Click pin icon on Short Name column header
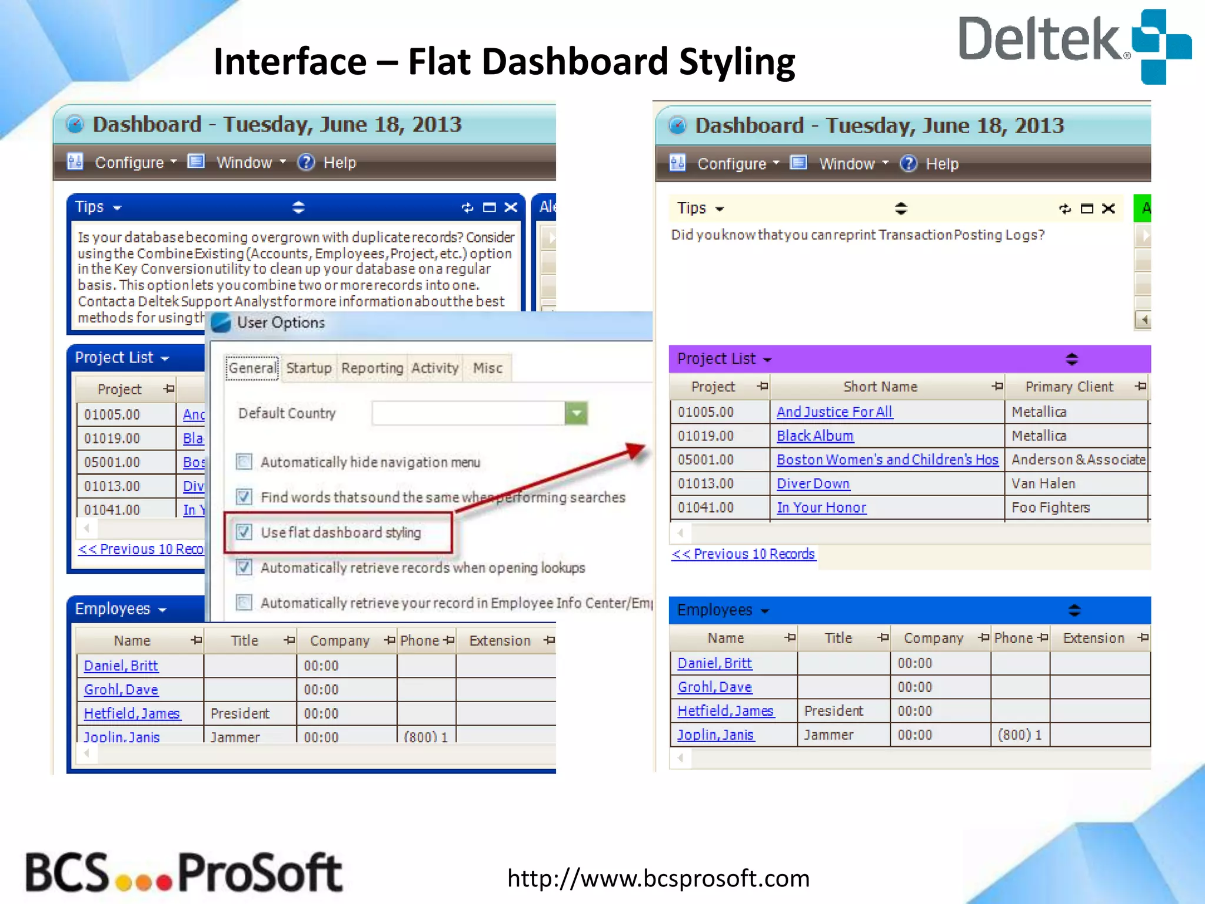The height and width of the screenshot is (904, 1205). click(x=997, y=386)
